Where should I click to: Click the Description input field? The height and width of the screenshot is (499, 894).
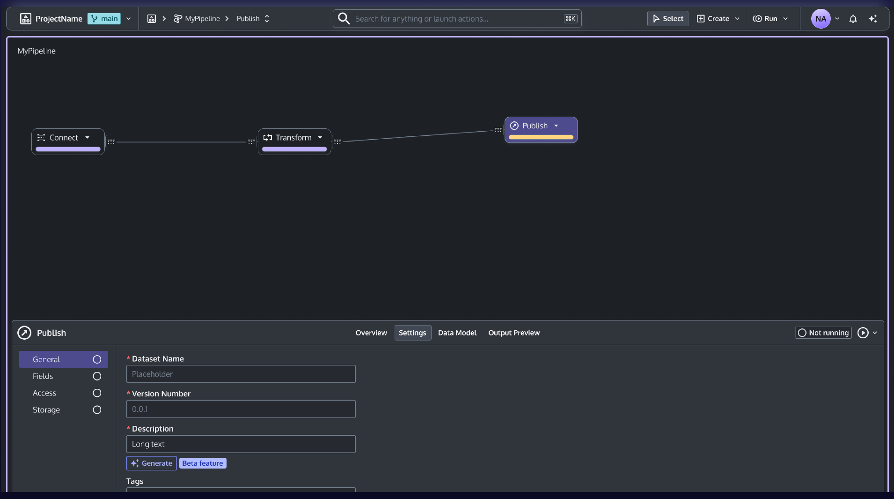[x=241, y=444]
